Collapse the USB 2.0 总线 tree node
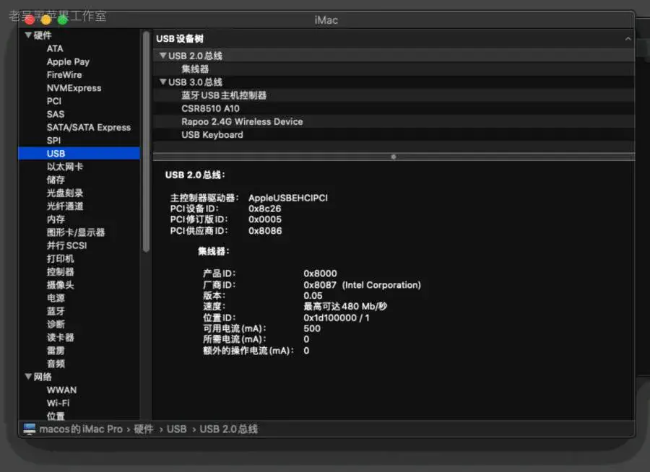The width and height of the screenshot is (650, 472). [163, 56]
